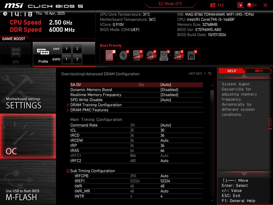Click the greyed tRFC1 row
273x205 pixels.
point(136,156)
